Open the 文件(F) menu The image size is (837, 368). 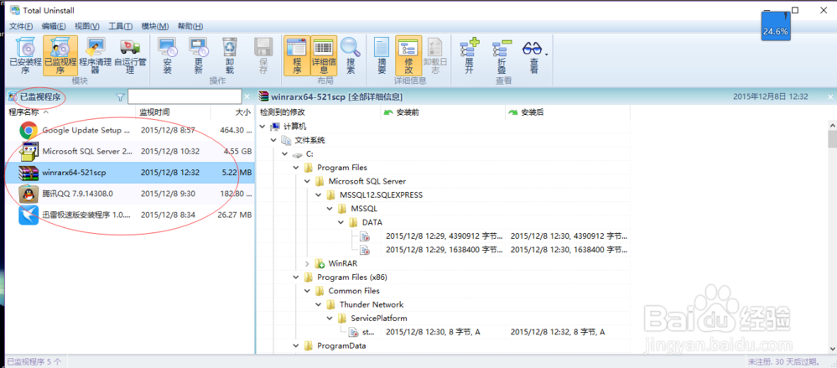point(21,26)
